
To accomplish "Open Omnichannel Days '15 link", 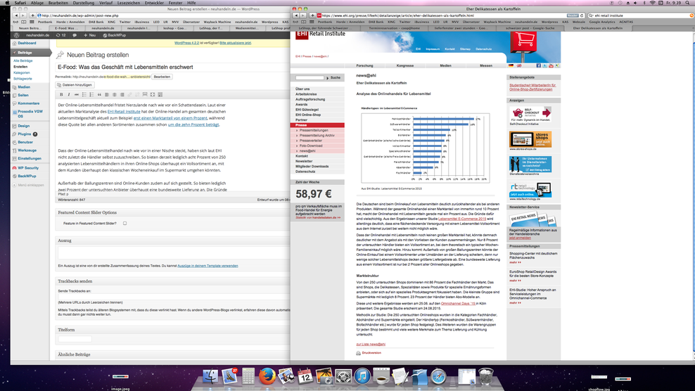I will tap(459, 304).
